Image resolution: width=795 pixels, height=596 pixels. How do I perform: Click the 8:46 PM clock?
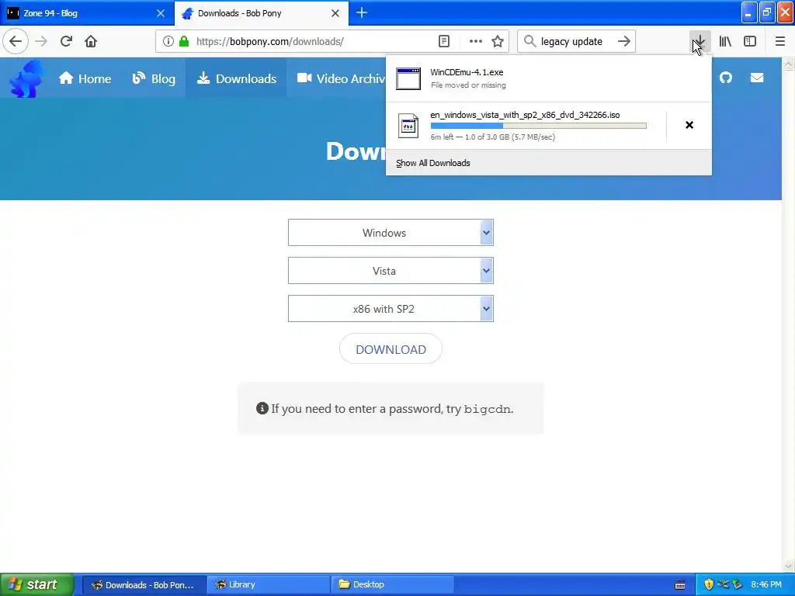766,584
